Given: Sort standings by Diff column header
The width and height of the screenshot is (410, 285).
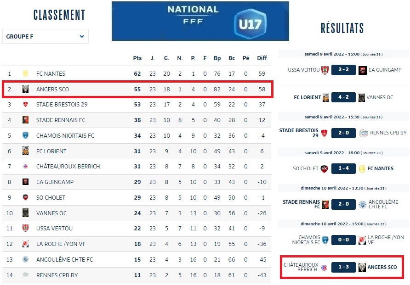Looking at the screenshot, I should click(262, 58).
